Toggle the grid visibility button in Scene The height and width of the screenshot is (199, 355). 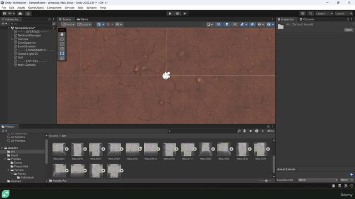[99, 24]
